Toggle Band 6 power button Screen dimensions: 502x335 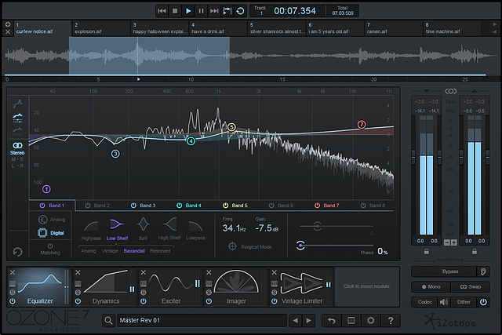271,206
